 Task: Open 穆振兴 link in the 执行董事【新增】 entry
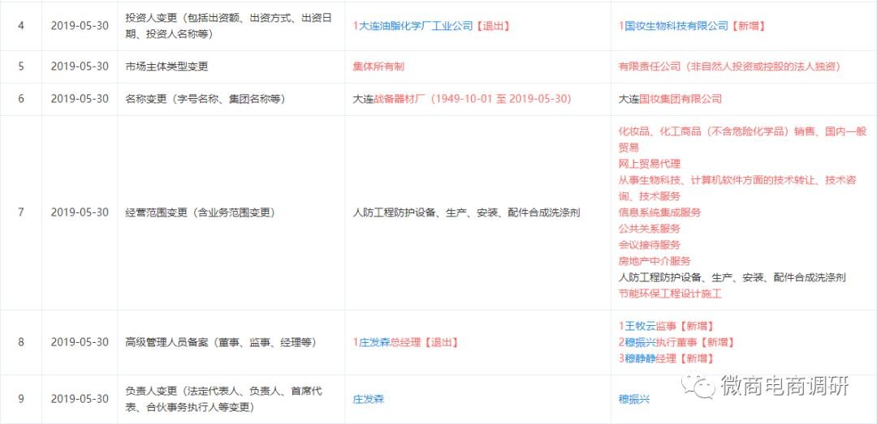tap(641, 342)
